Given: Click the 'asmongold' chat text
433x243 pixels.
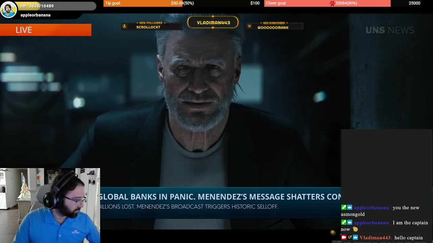Looking at the screenshot, I should point(352,214).
